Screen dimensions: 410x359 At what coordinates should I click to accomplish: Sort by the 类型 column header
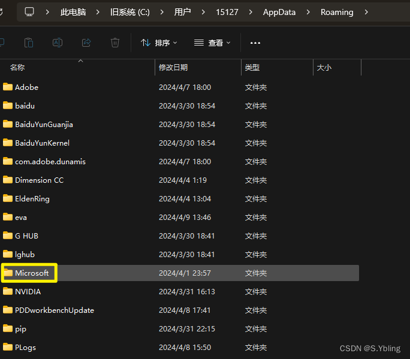252,68
